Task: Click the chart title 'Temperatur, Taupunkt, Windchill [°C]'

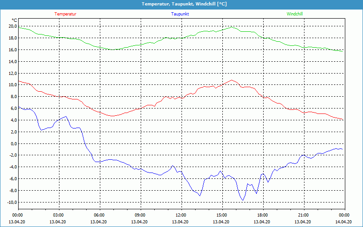Action: 184,4
